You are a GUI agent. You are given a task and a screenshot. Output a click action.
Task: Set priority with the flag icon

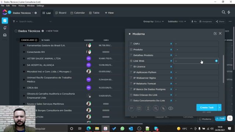tap(131, 108)
